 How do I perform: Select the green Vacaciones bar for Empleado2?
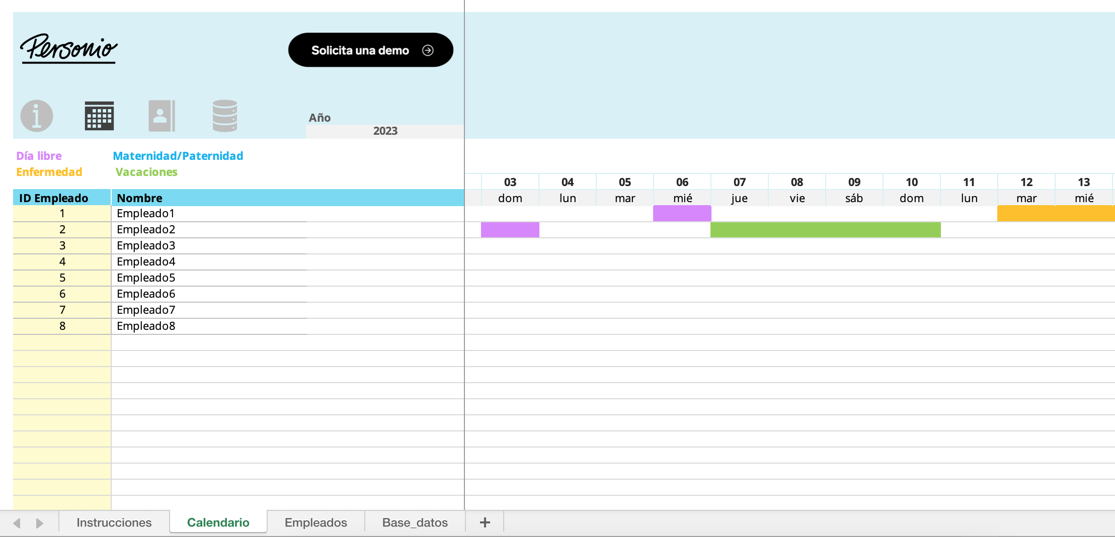point(826,230)
